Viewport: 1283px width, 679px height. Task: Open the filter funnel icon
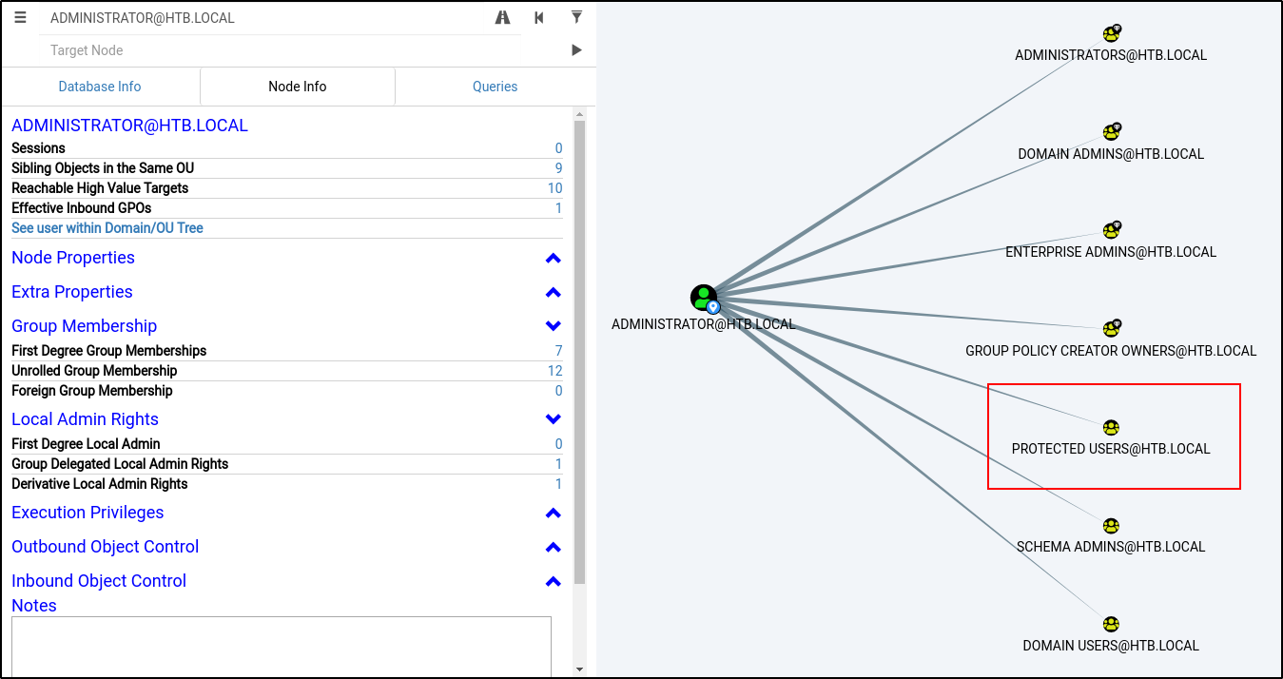[576, 18]
